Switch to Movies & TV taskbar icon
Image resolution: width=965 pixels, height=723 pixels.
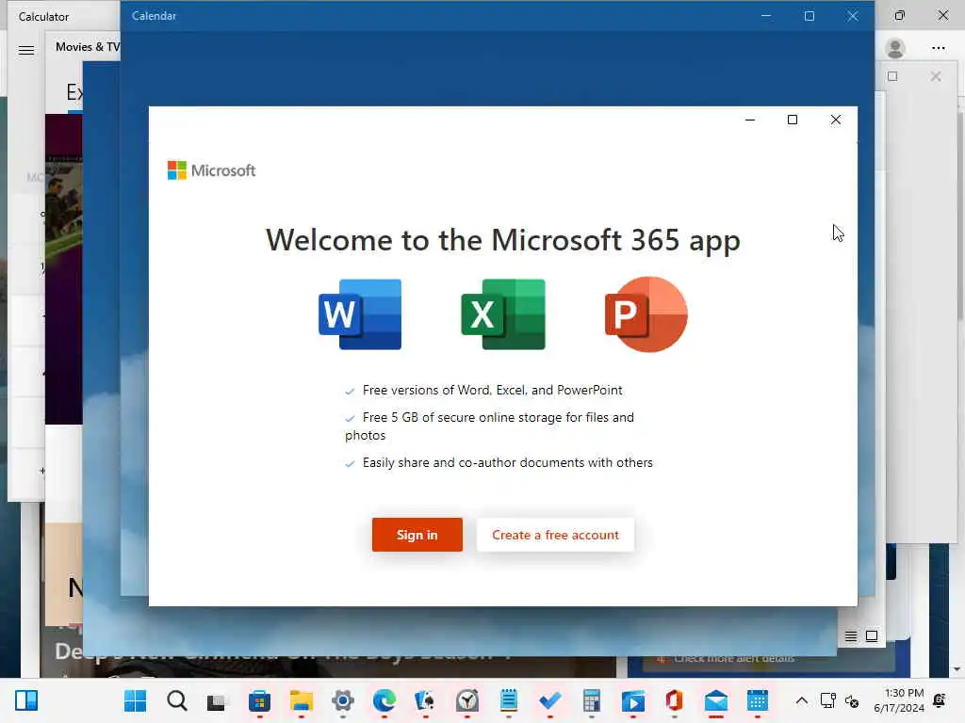tap(632, 700)
